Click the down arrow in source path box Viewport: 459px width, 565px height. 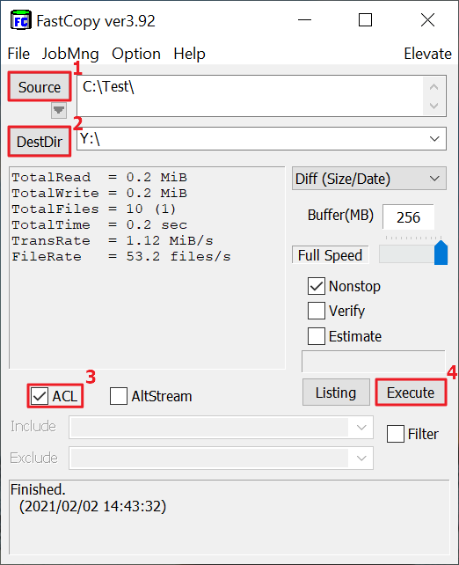(x=433, y=106)
